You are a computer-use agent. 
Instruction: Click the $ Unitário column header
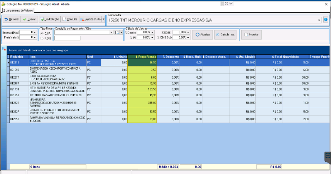(114, 57)
